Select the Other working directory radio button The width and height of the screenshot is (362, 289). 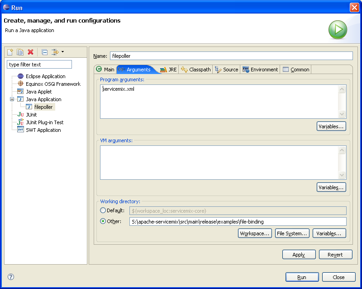tap(103, 221)
